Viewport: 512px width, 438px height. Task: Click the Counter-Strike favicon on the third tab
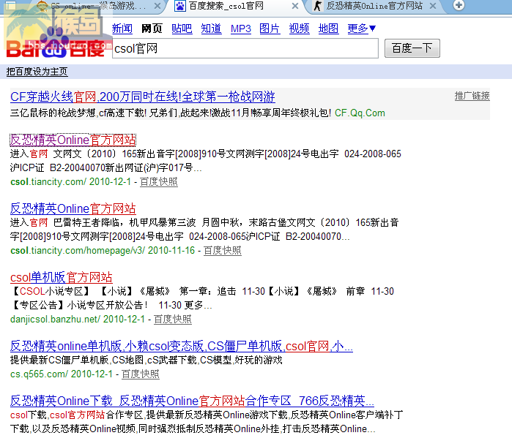click(317, 6)
